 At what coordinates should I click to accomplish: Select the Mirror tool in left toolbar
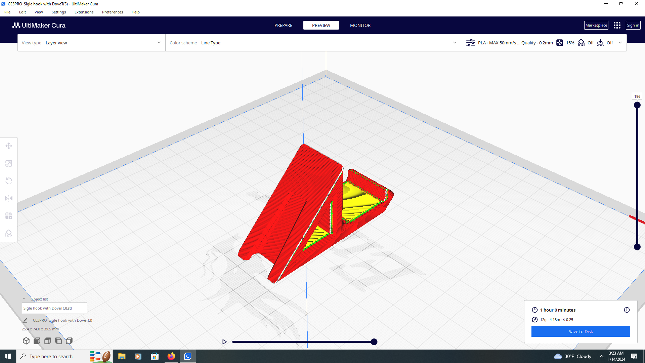pos(9,198)
